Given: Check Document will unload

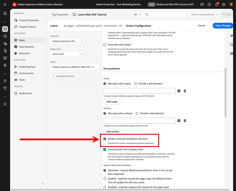Looking at the screenshot, I should click(105, 45).
